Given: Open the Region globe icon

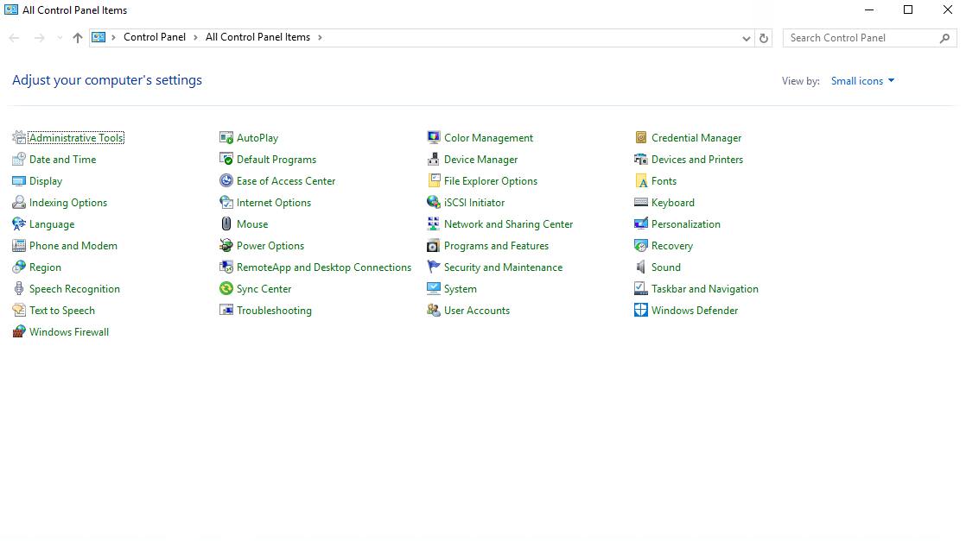Looking at the screenshot, I should point(19,267).
